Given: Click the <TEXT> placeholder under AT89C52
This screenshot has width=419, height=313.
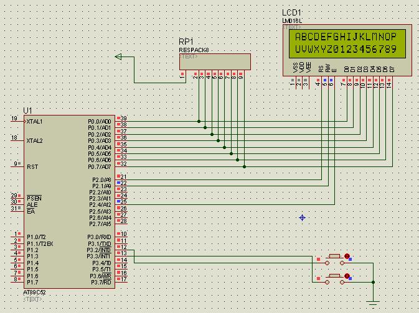Looking at the screenshot, I should tap(32, 299).
